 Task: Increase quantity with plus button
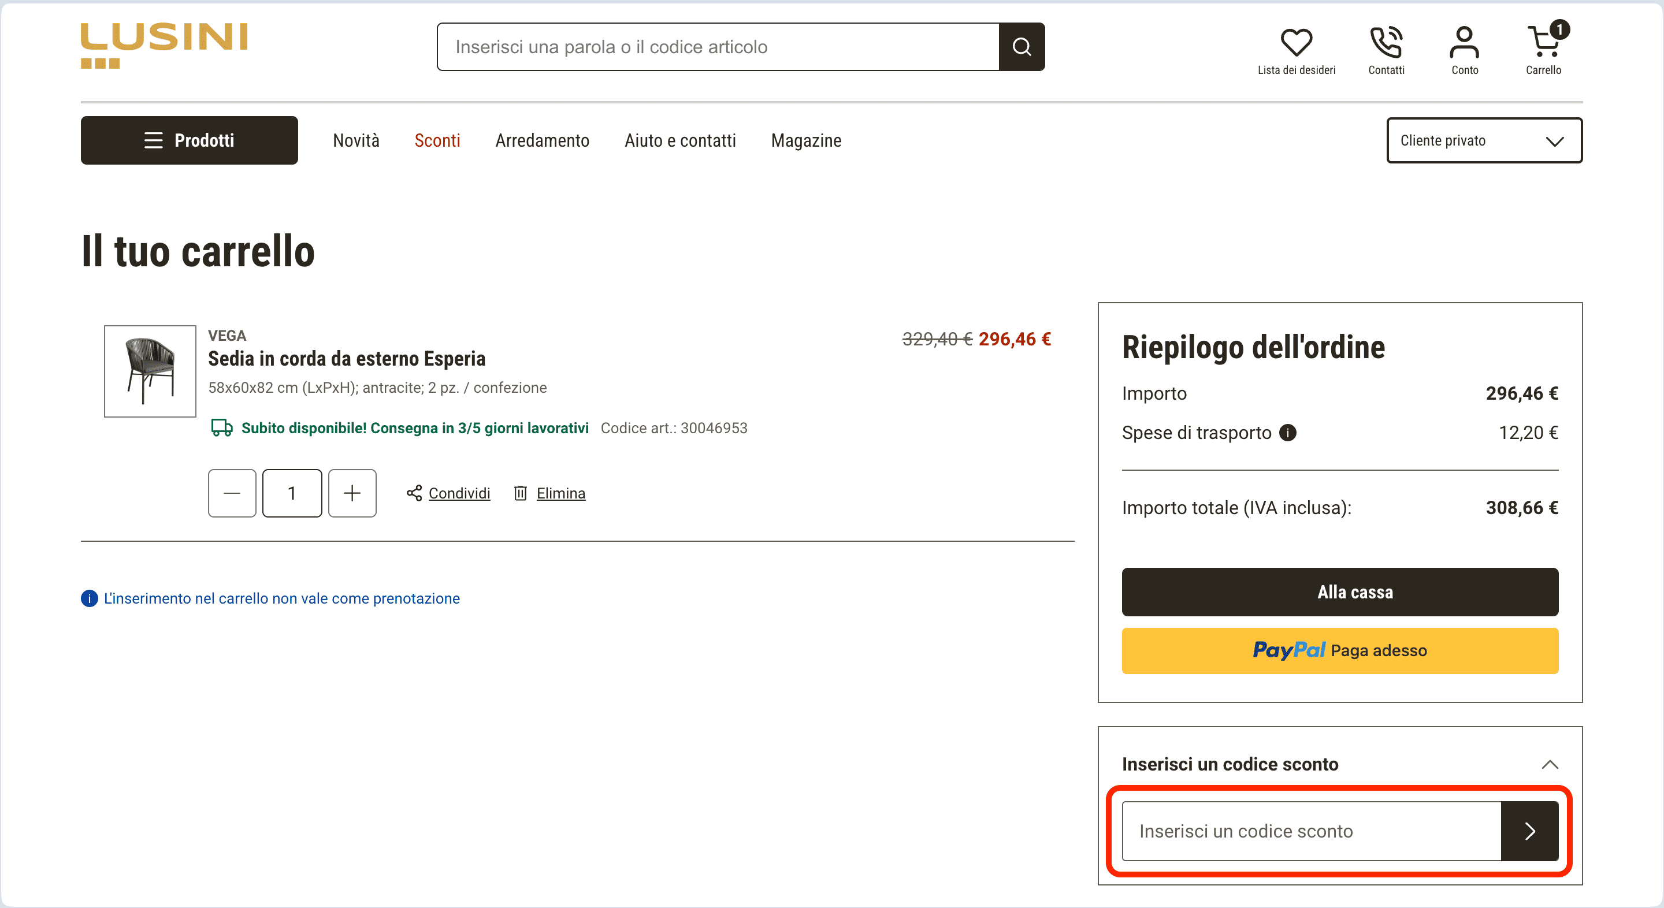(x=352, y=493)
